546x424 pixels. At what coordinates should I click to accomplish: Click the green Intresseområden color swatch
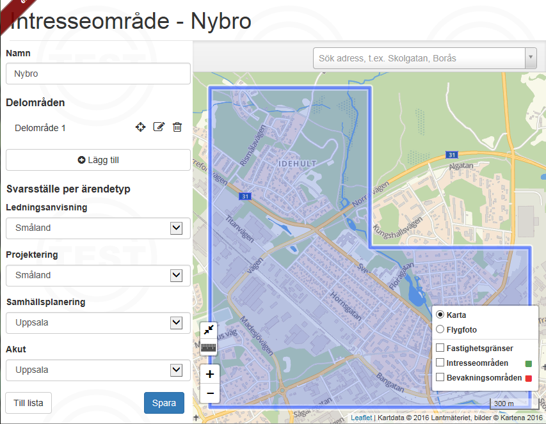click(527, 363)
